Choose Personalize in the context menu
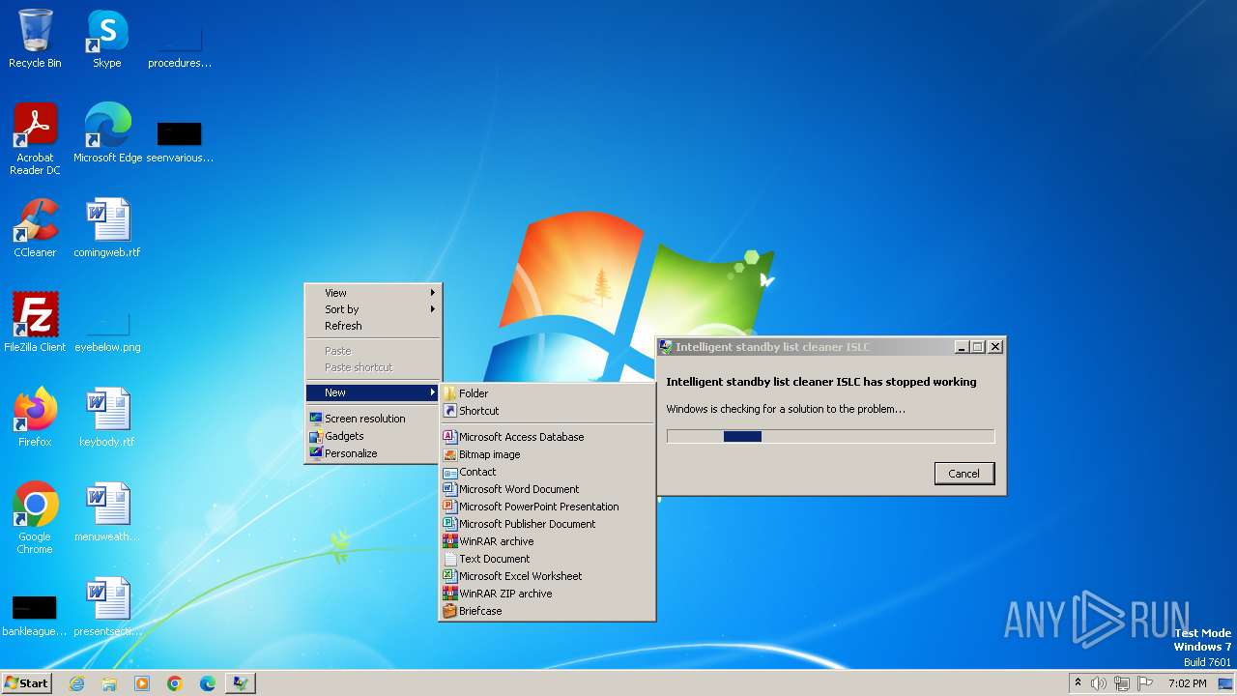 coord(373,453)
